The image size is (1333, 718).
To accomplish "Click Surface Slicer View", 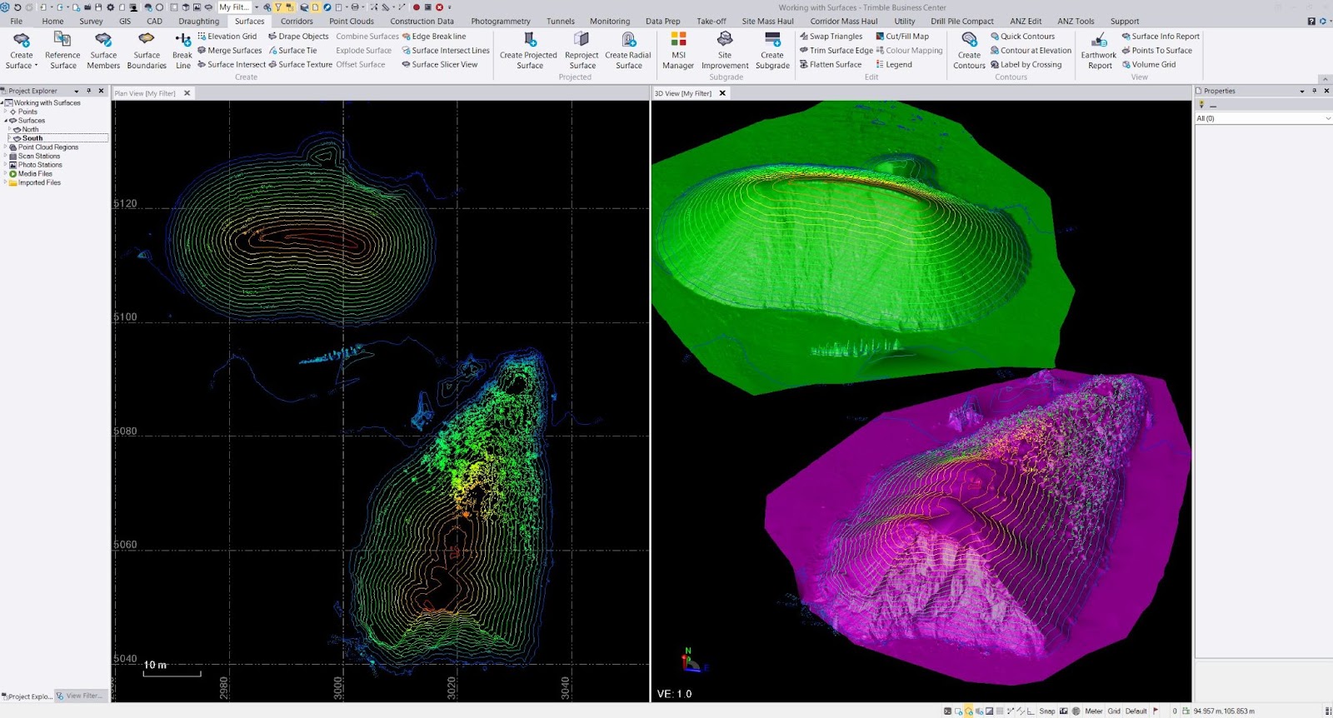I will click(439, 65).
